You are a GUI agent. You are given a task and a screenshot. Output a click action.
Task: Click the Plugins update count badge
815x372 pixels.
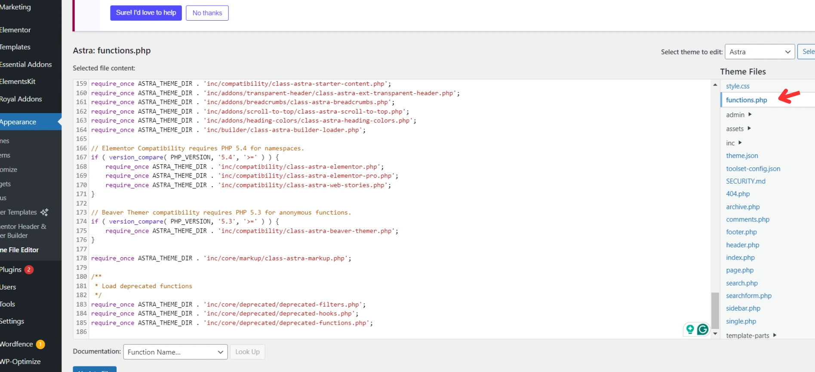pyautogui.click(x=29, y=270)
